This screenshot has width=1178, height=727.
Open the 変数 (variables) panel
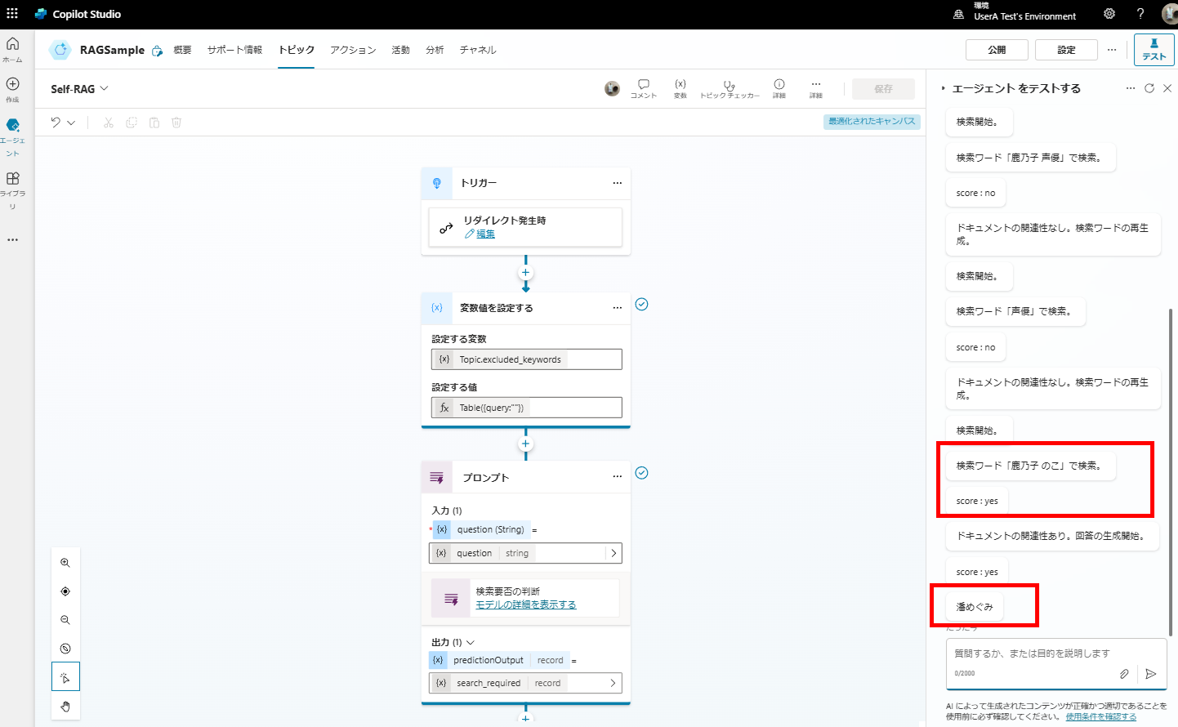680,88
